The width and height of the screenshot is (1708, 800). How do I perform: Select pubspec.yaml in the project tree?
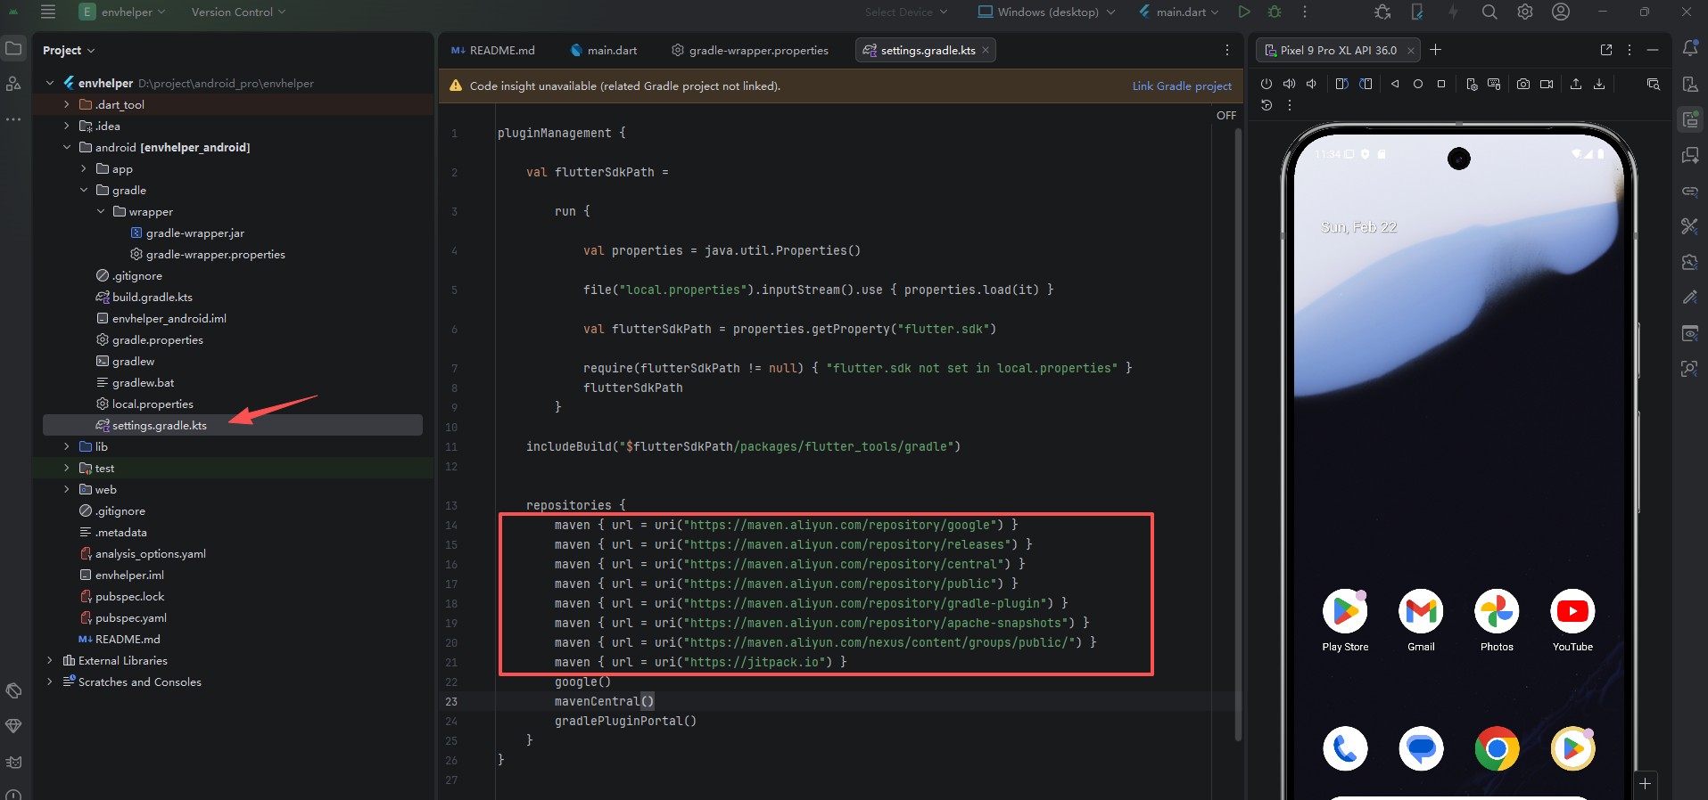coord(131,617)
